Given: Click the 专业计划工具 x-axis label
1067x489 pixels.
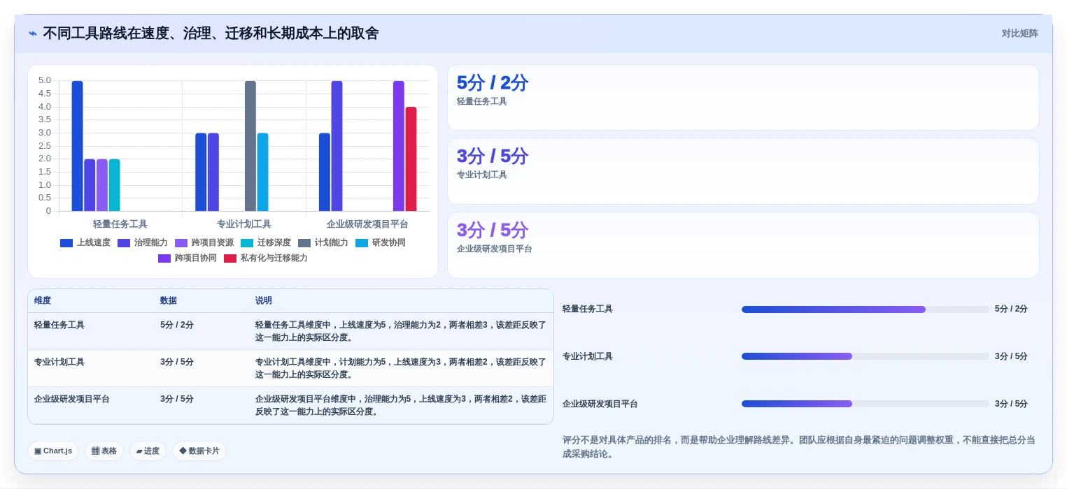Looking at the screenshot, I should tap(244, 224).
